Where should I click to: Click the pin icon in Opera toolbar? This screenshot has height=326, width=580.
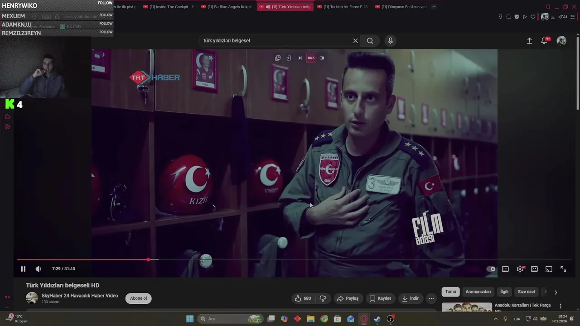pyautogui.click(x=500, y=17)
